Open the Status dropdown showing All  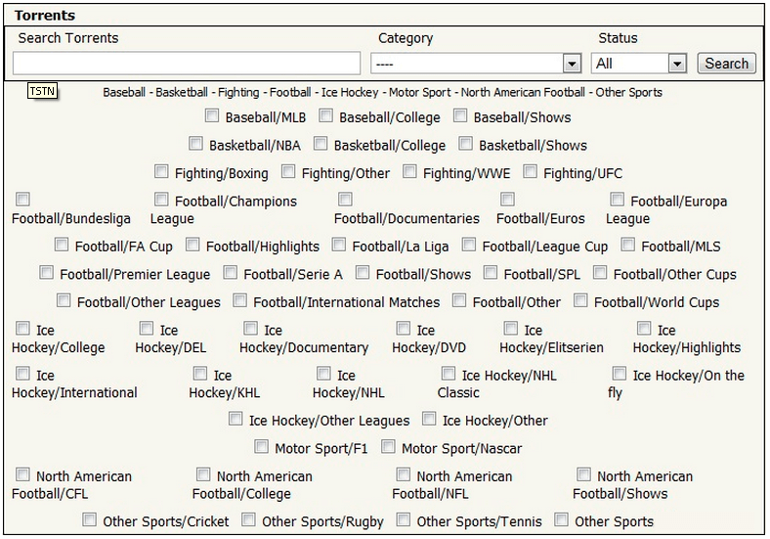pyautogui.click(x=639, y=64)
